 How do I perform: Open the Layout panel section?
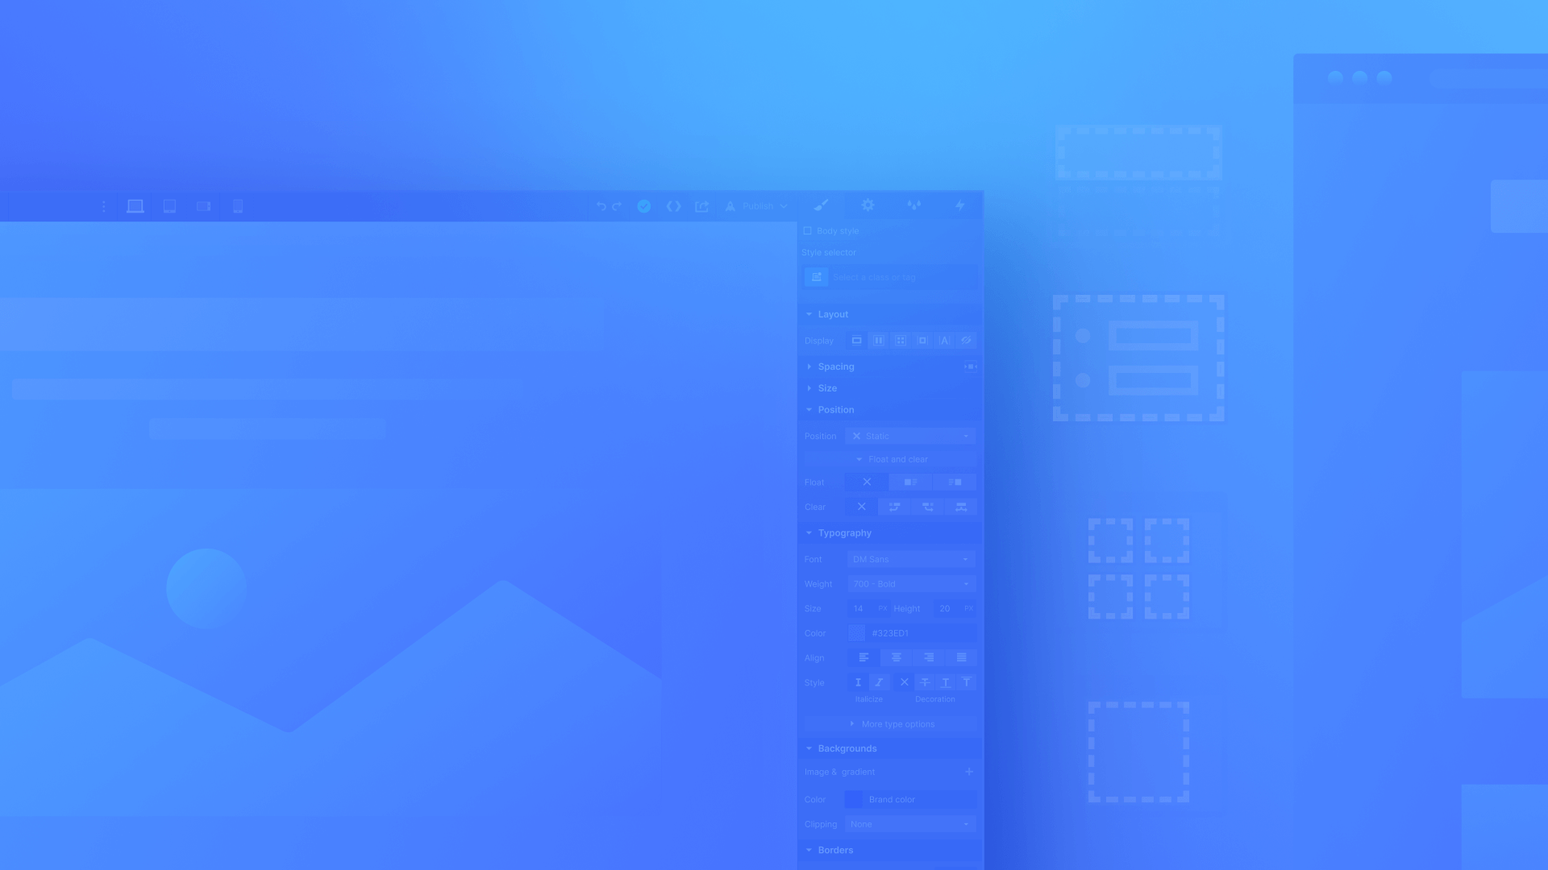833,313
